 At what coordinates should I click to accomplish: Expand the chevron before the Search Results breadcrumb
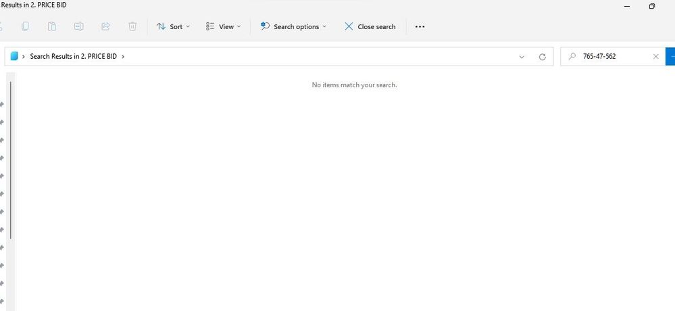click(x=23, y=56)
